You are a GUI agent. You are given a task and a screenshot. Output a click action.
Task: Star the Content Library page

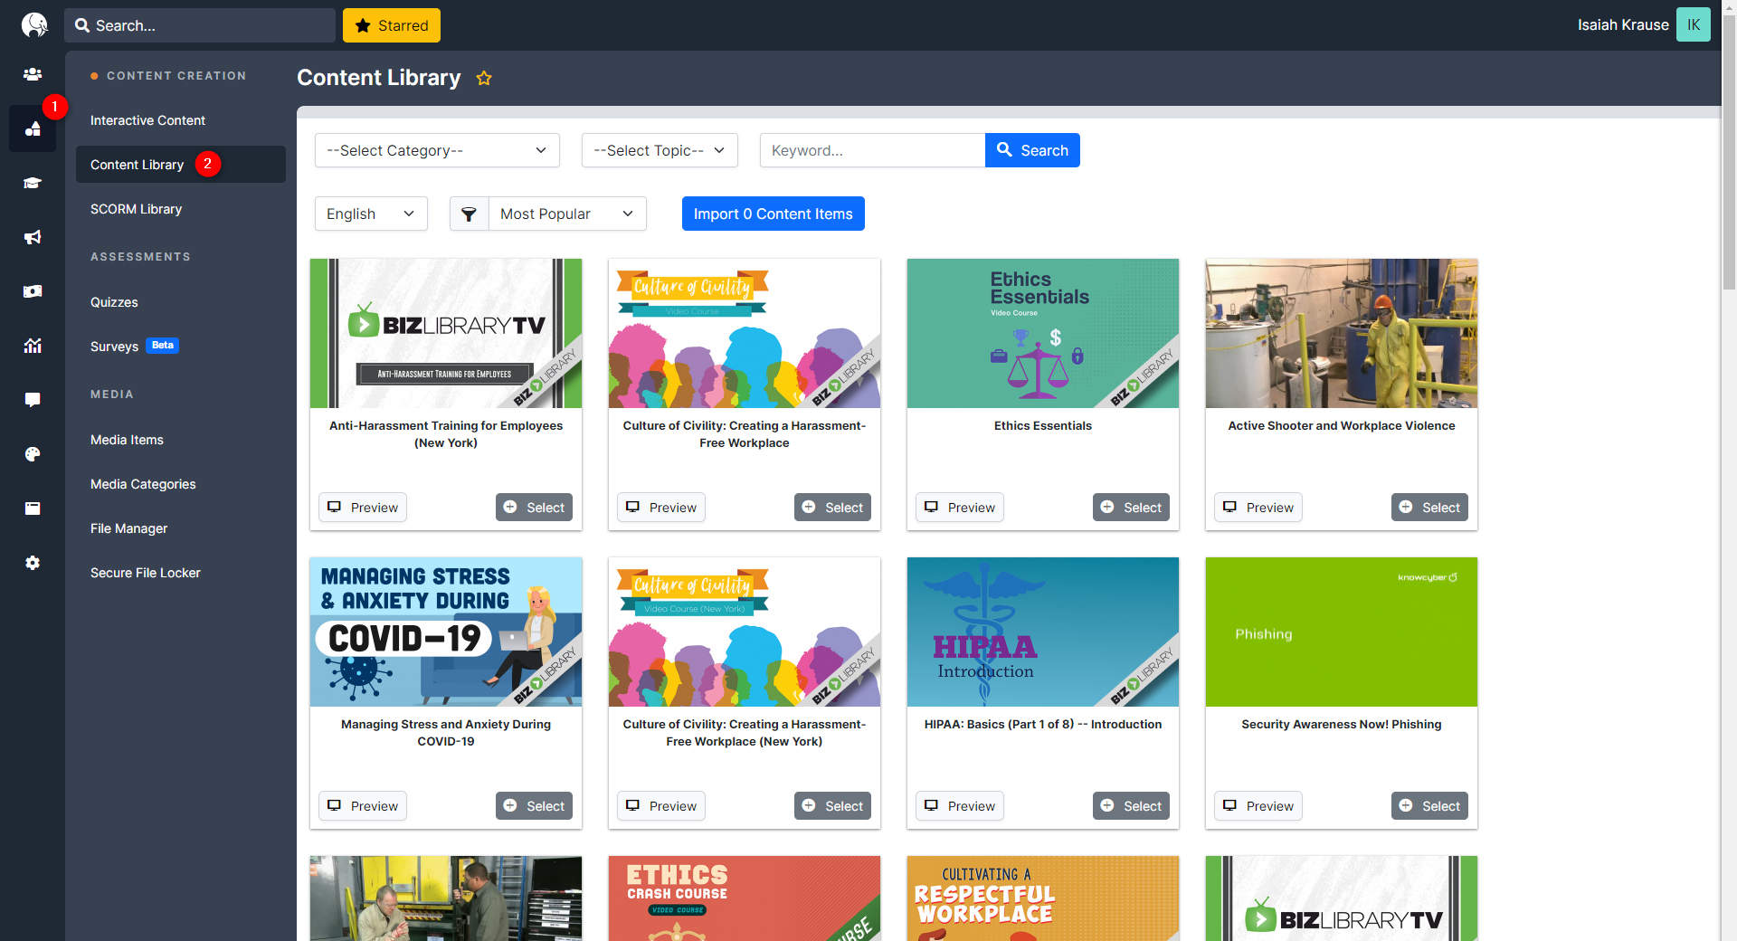point(484,78)
